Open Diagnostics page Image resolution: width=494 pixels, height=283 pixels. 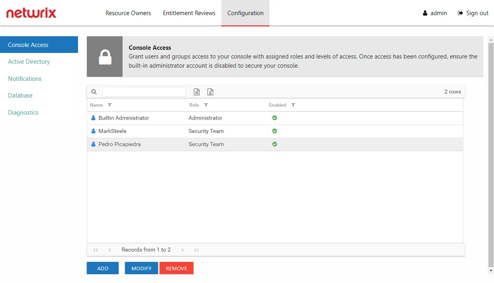23,113
